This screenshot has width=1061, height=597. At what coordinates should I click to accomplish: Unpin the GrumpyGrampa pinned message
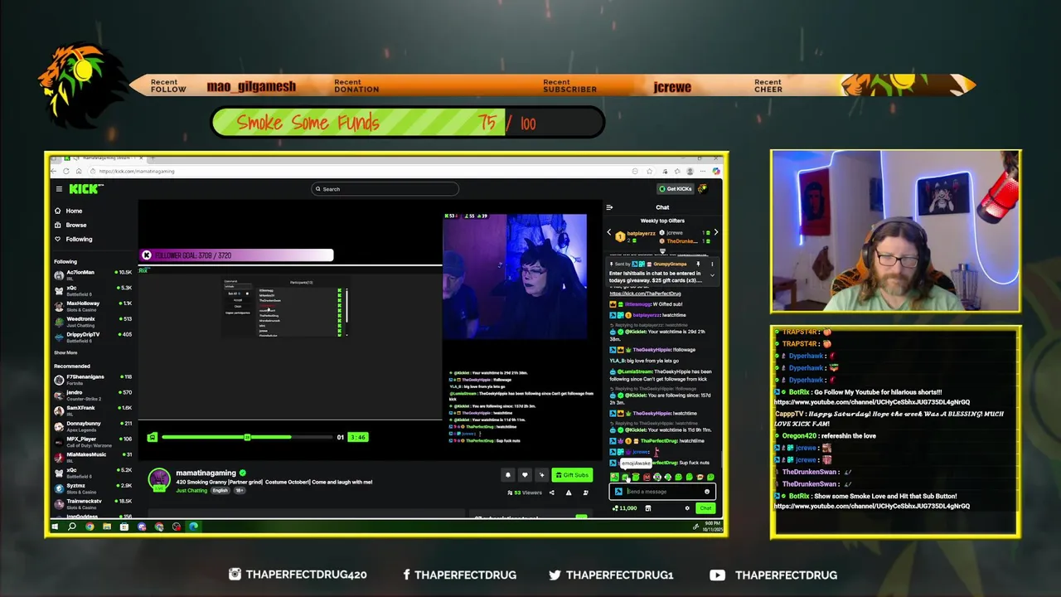tap(698, 264)
